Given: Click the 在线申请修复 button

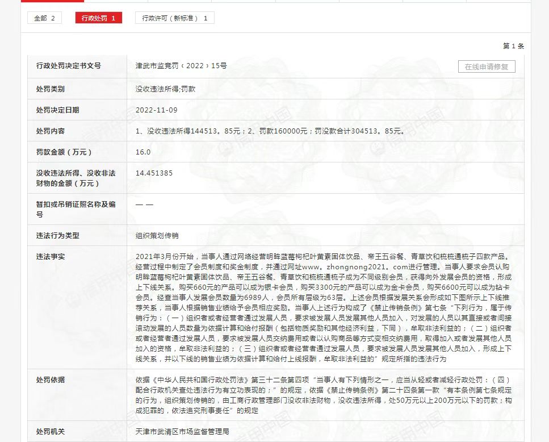Looking at the screenshot, I should tap(487, 66).
